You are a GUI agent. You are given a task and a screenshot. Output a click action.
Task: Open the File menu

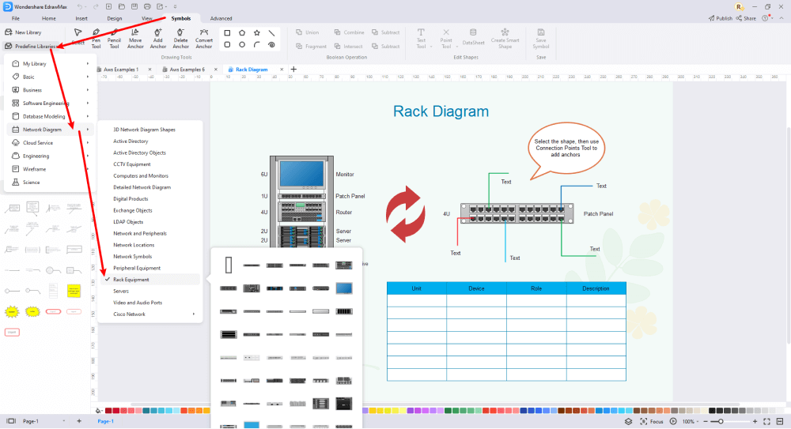[x=16, y=18]
